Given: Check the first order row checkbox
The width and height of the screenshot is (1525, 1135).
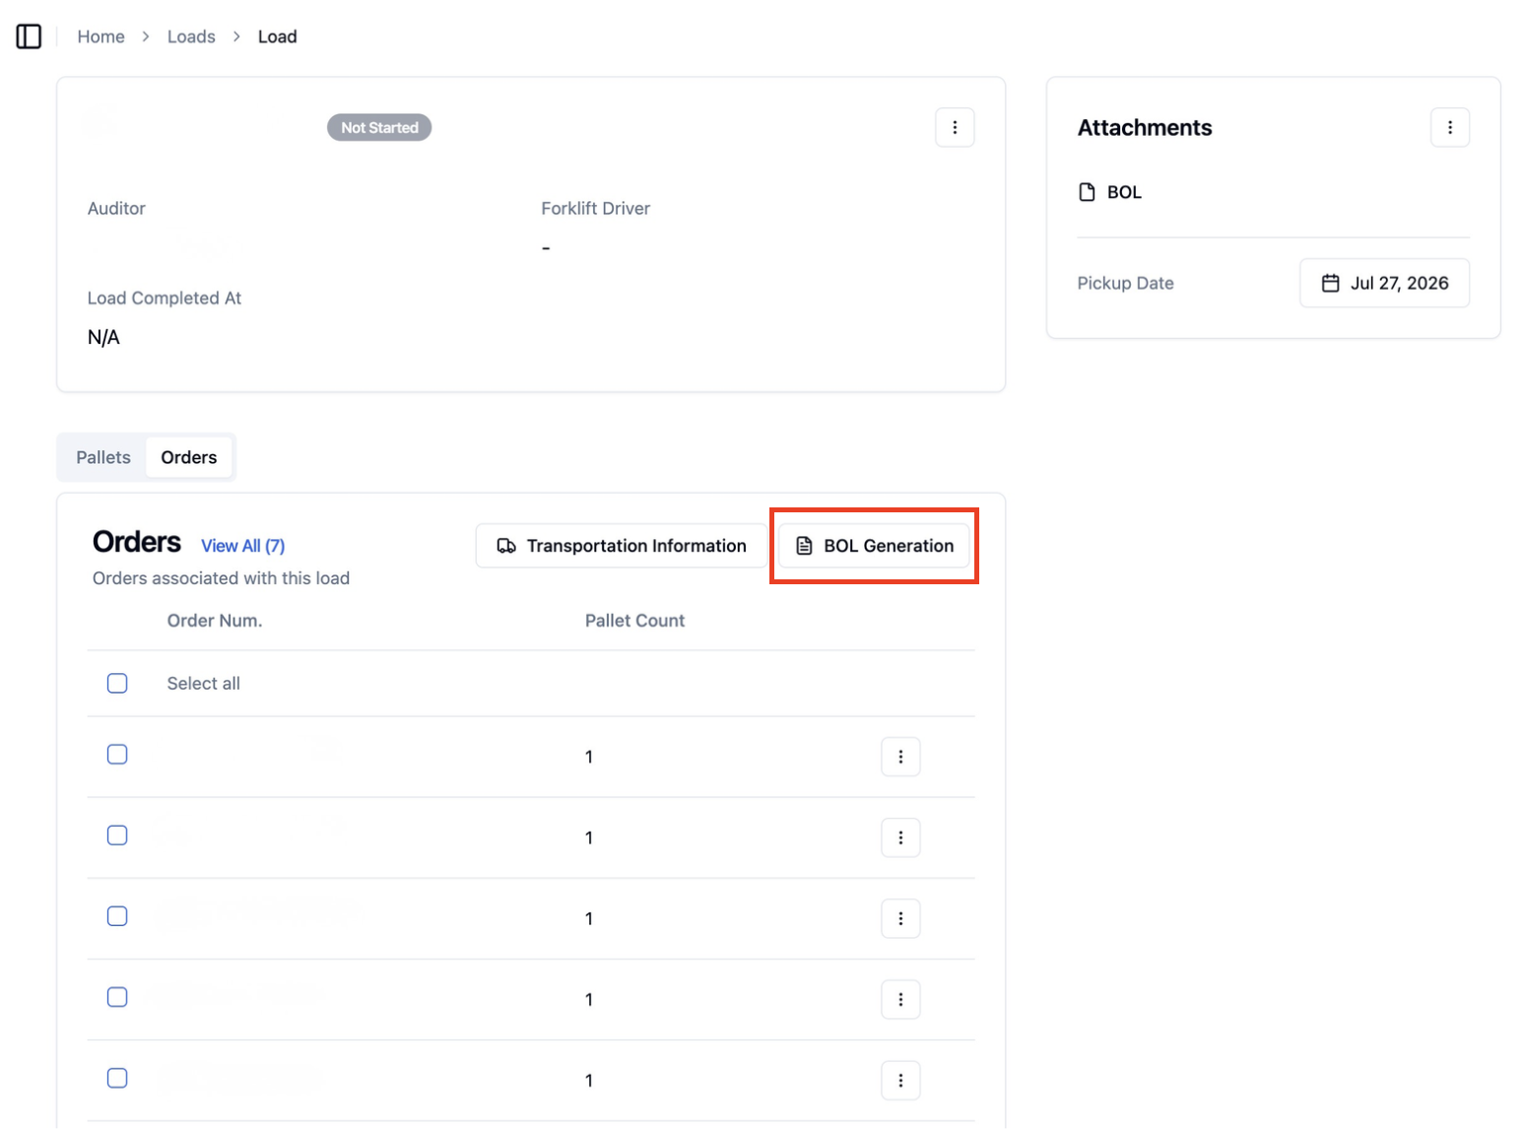Looking at the screenshot, I should coord(117,755).
